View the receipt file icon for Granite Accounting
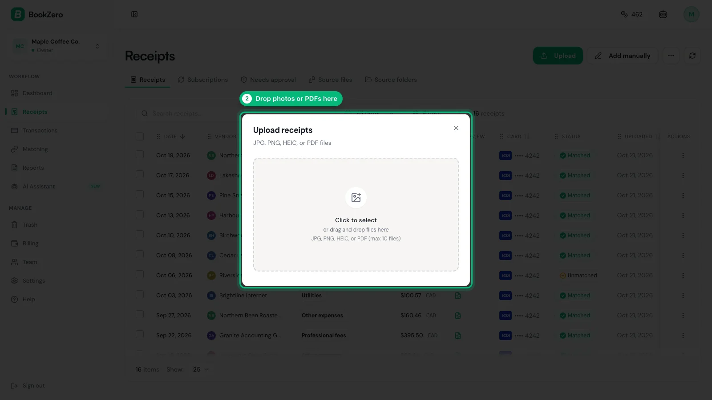Viewport: 712px width, 400px height. click(458, 336)
